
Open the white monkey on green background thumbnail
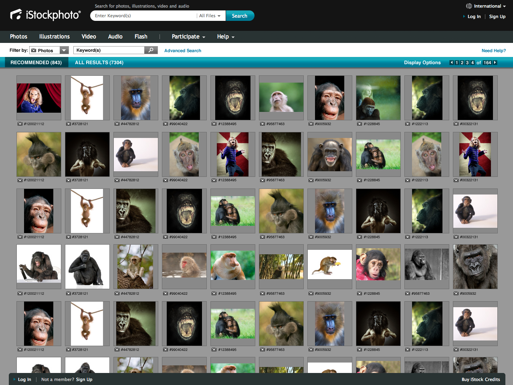coord(281,97)
